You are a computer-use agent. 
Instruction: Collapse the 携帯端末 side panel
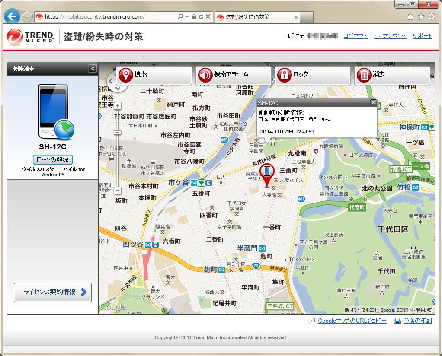92,68
